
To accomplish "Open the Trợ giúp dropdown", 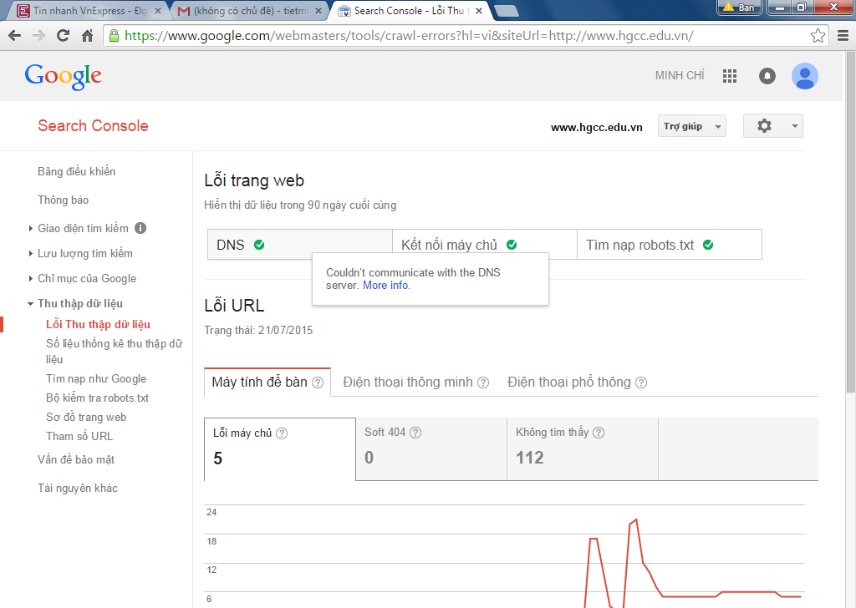I will (691, 126).
